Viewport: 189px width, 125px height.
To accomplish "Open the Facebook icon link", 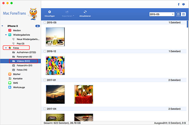I will [179, 4].
